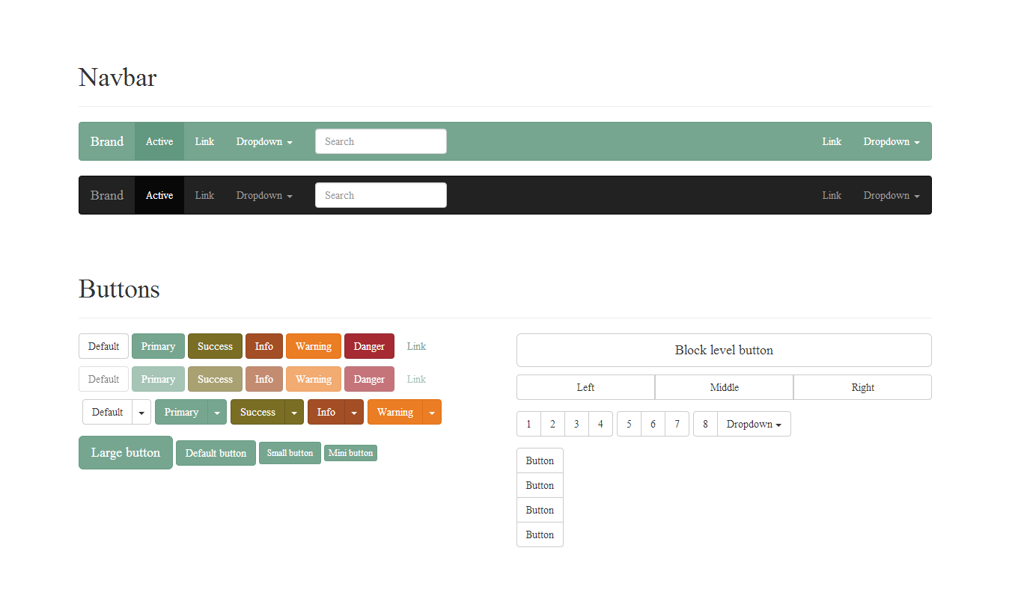The height and width of the screenshot is (598, 1018).
Task: Click the faded disabled Danger button
Action: (x=369, y=379)
